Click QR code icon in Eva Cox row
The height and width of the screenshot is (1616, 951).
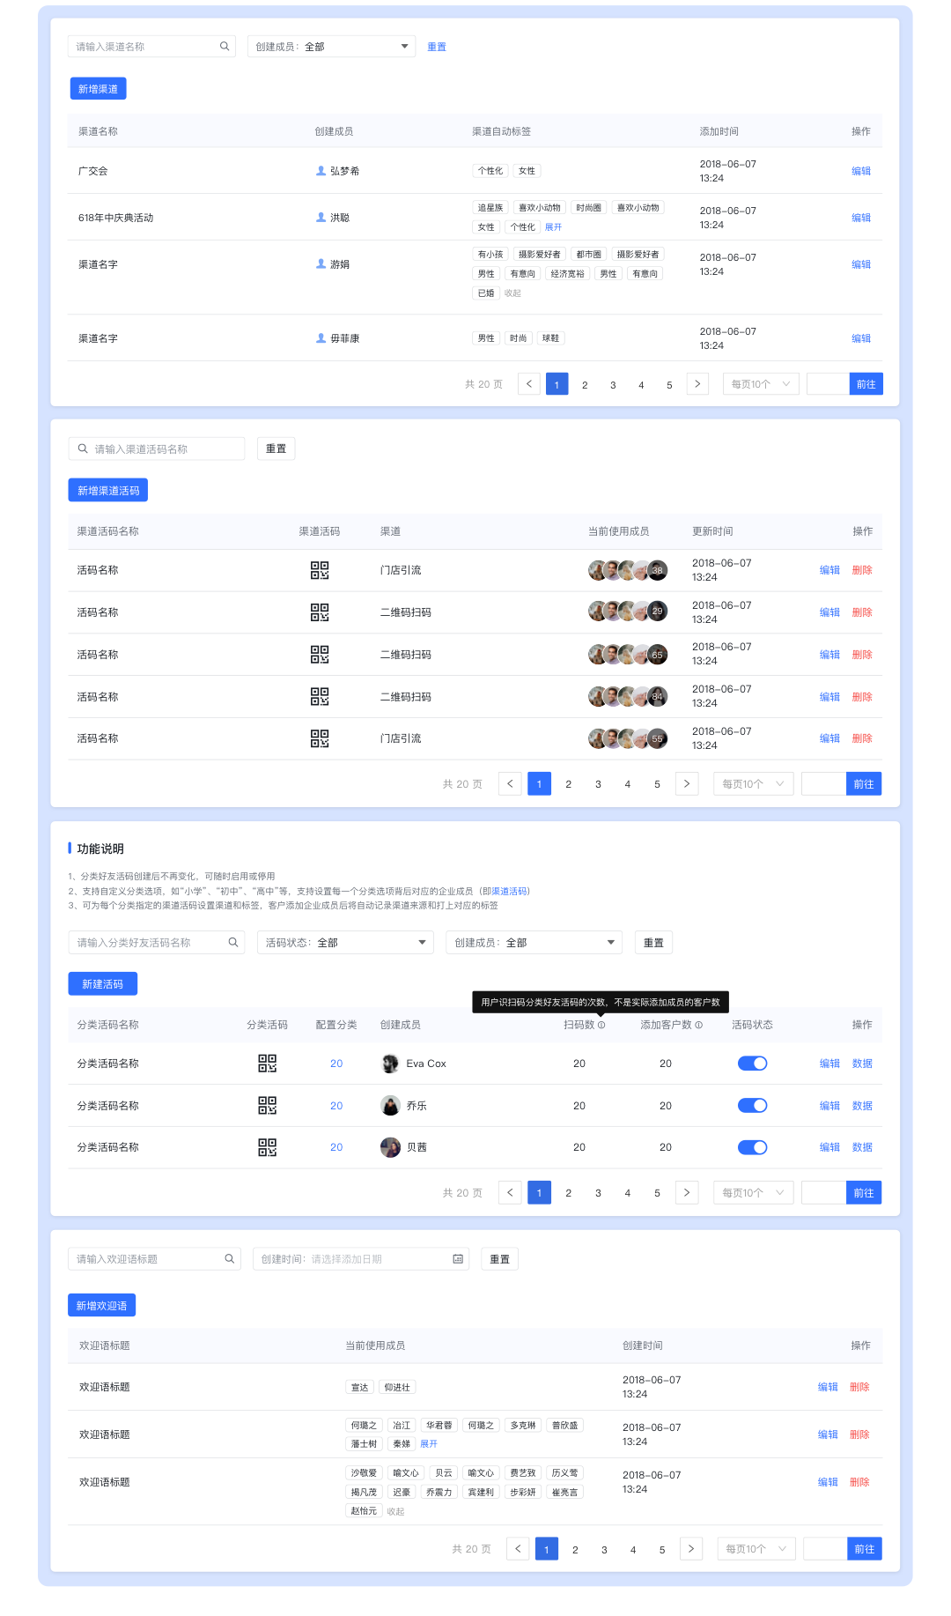[267, 1064]
